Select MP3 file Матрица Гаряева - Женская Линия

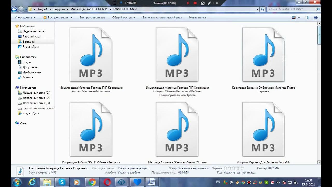(x=177, y=133)
